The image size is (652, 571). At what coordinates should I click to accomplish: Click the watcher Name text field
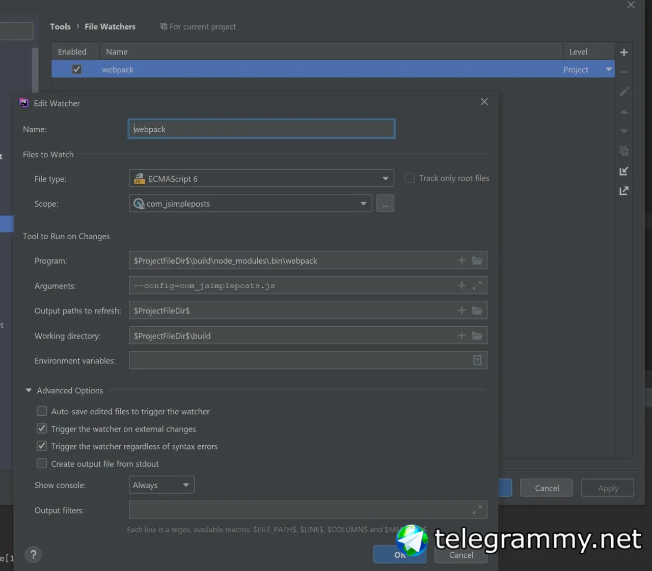261,129
